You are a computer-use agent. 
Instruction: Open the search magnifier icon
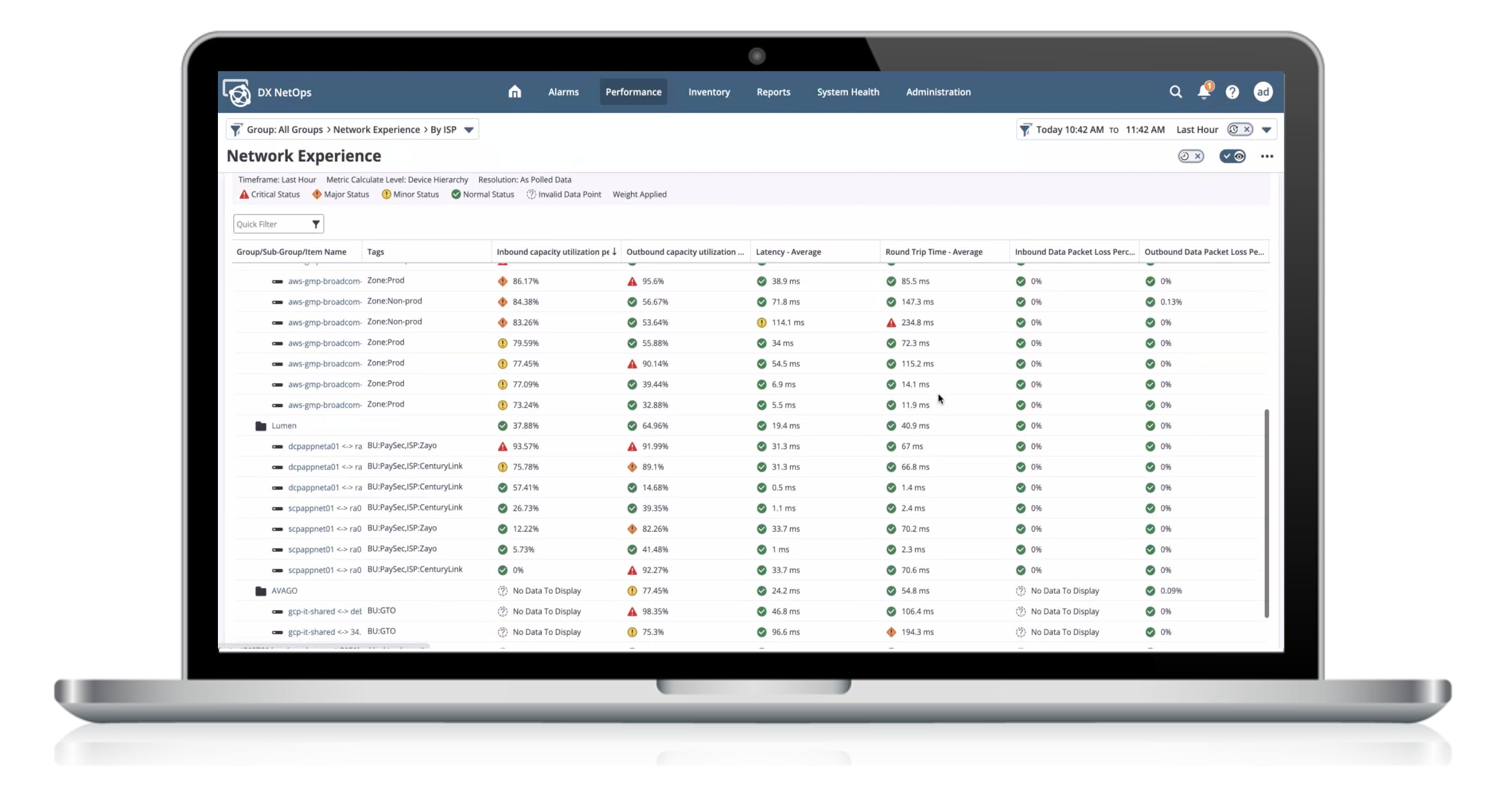(1176, 92)
